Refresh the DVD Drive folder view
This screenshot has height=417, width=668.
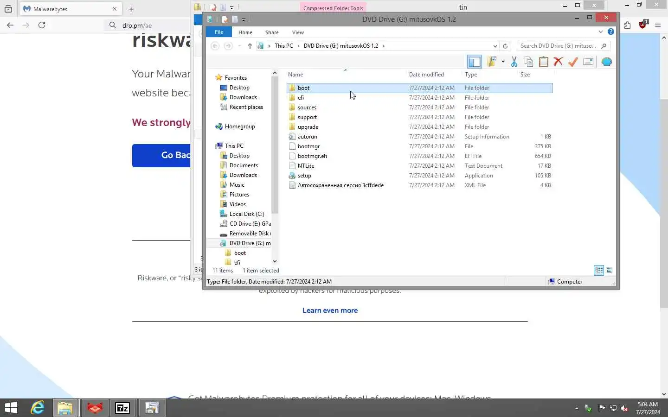click(x=505, y=46)
